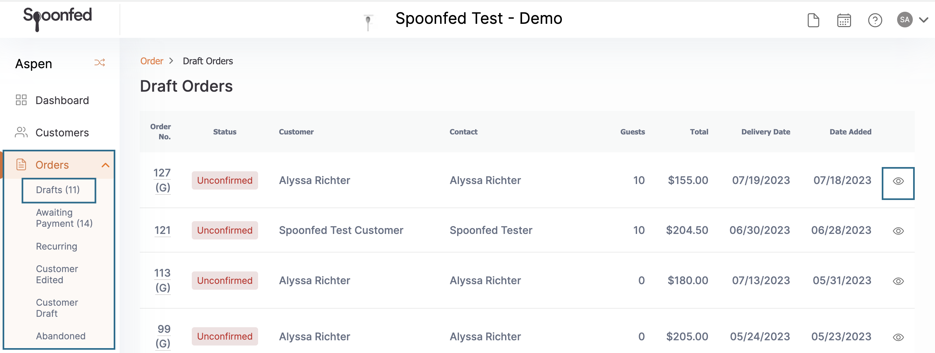Click delivery date 07/19/2023
This screenshot has height=353, width=935.
761,180
